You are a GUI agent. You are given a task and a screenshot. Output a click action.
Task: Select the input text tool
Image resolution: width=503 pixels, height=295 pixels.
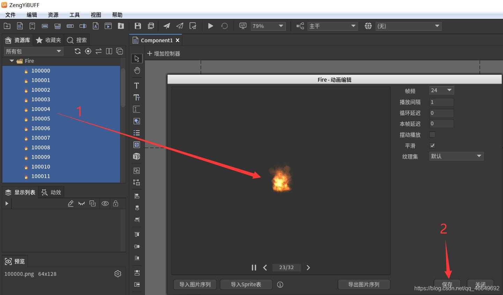(x=137, y=109)
